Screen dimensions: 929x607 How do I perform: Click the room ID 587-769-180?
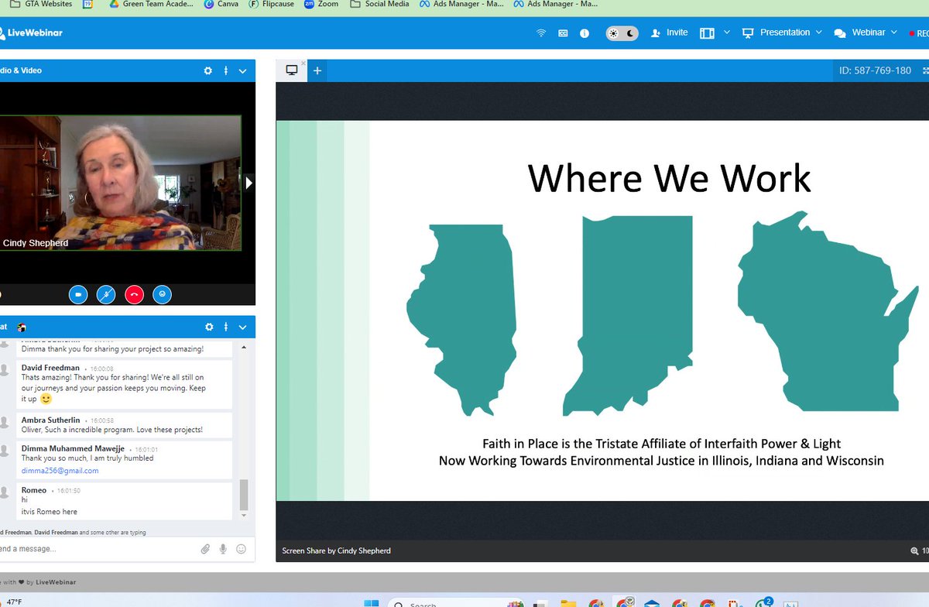pyautogui.click(x=875, y=70)
